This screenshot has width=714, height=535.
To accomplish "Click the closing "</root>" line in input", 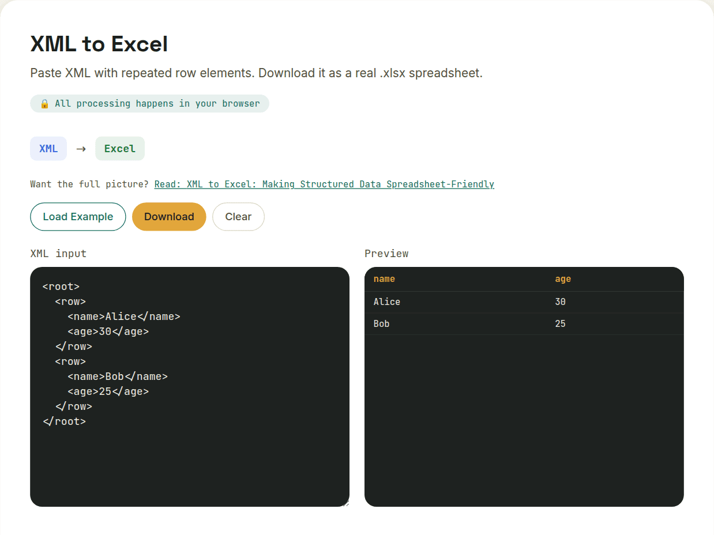I will 64,421.
